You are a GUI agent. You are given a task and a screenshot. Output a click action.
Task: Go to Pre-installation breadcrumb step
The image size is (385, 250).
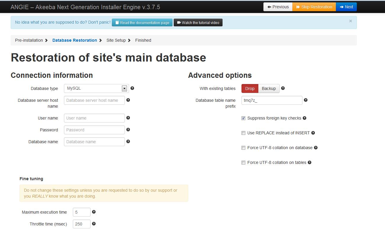pyautogui.click(x=29, y=40)
